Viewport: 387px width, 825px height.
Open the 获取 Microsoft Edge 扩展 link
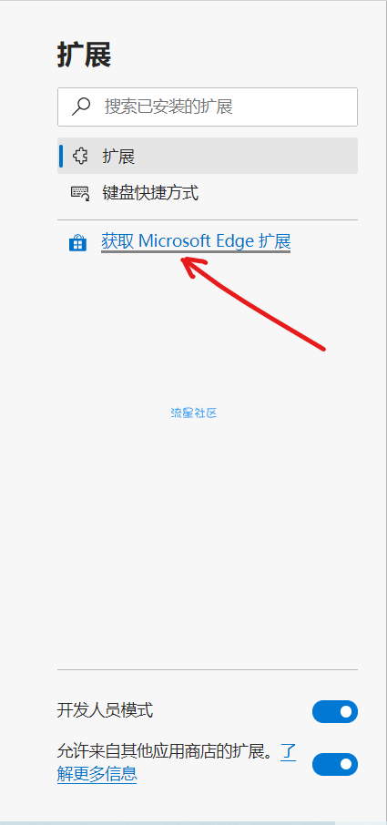tap(196, 241)
